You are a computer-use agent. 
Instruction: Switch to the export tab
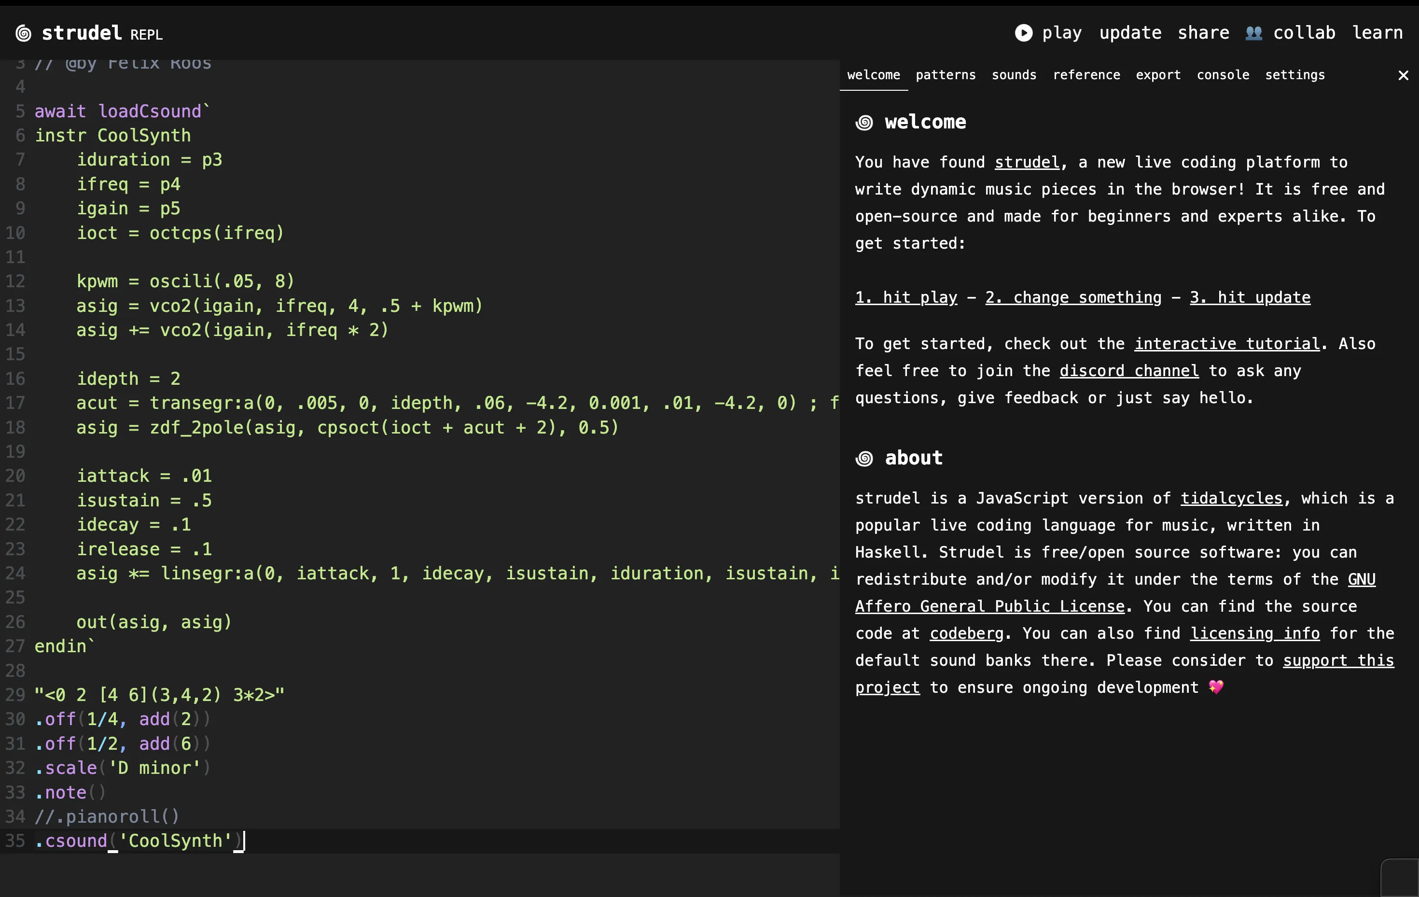(x=1158, y=75)
